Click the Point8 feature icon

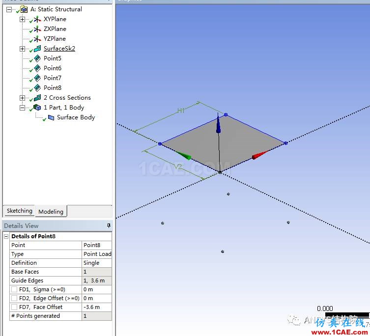(37, 88)
